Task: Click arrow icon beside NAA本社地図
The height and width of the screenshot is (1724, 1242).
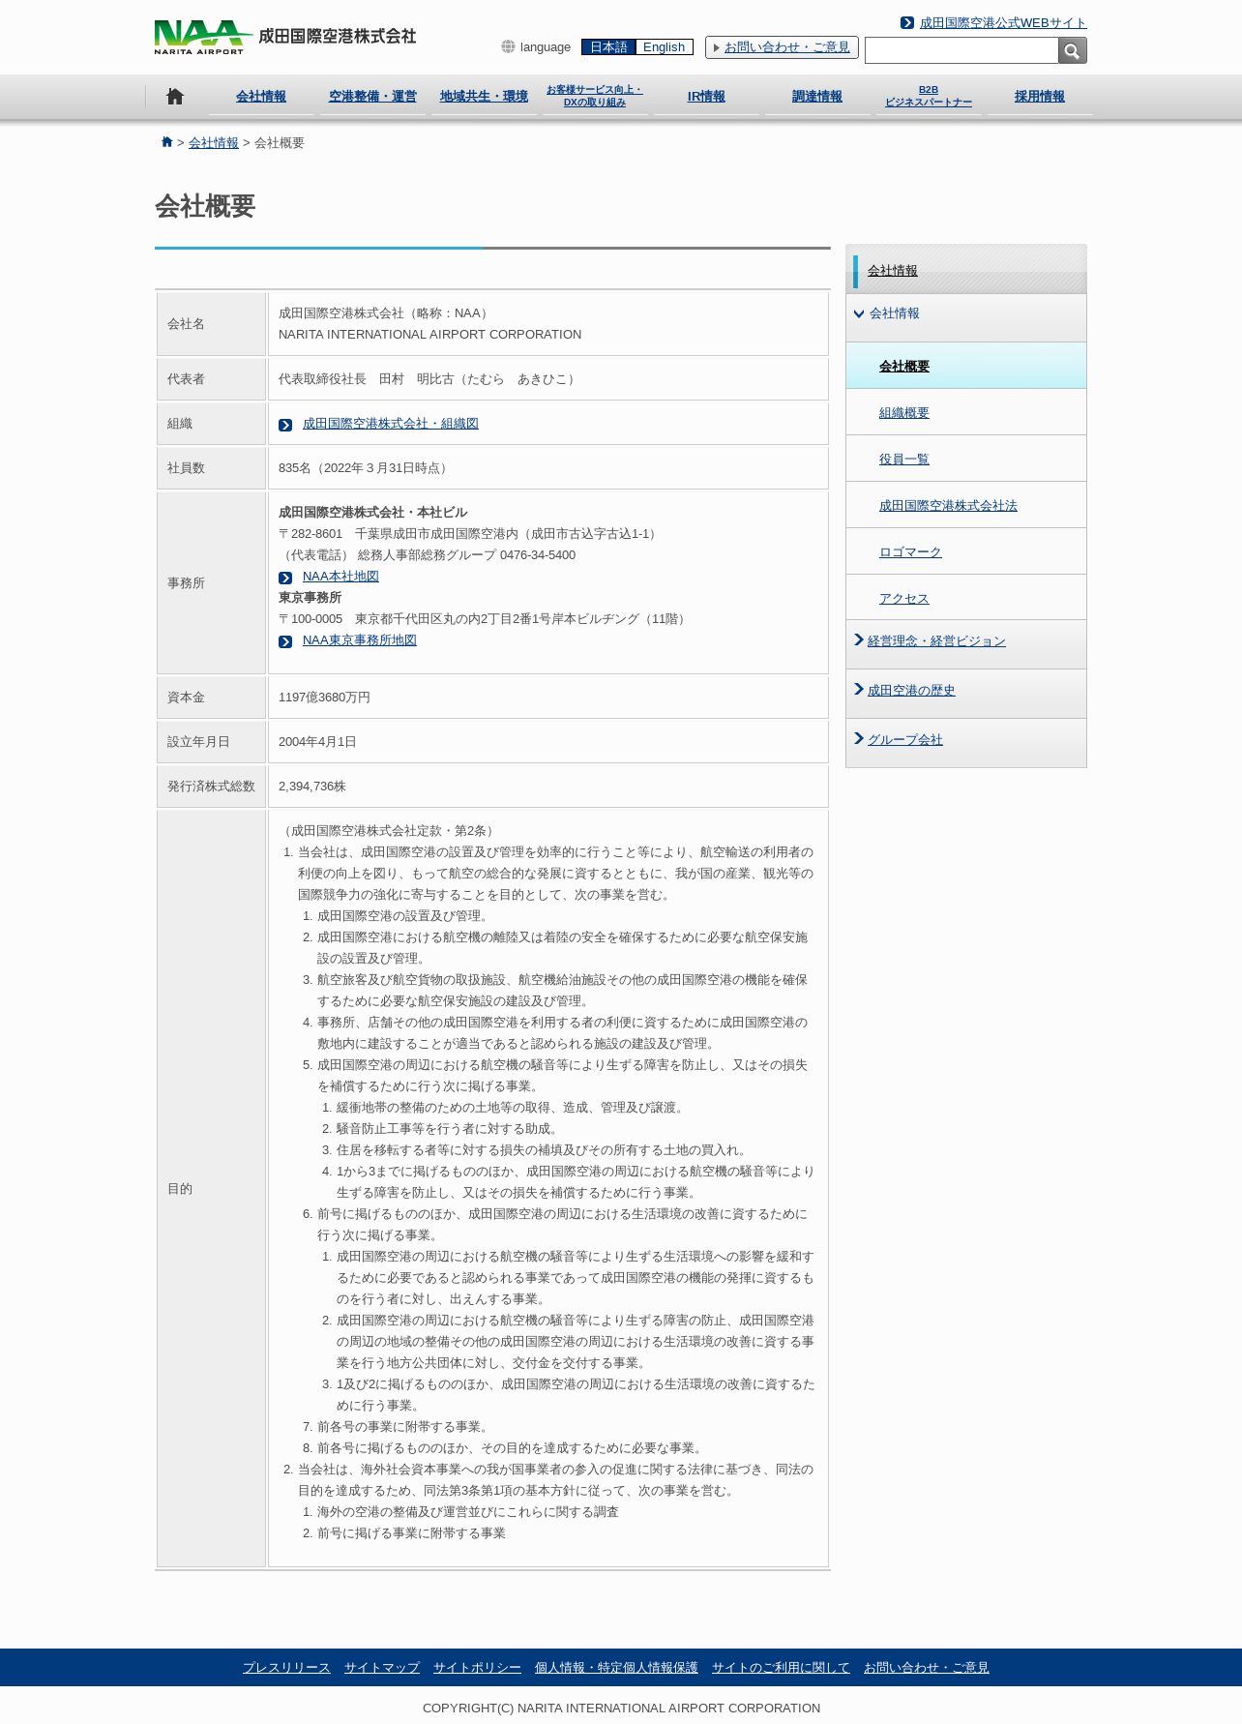Action: click(x=285, y=578)
